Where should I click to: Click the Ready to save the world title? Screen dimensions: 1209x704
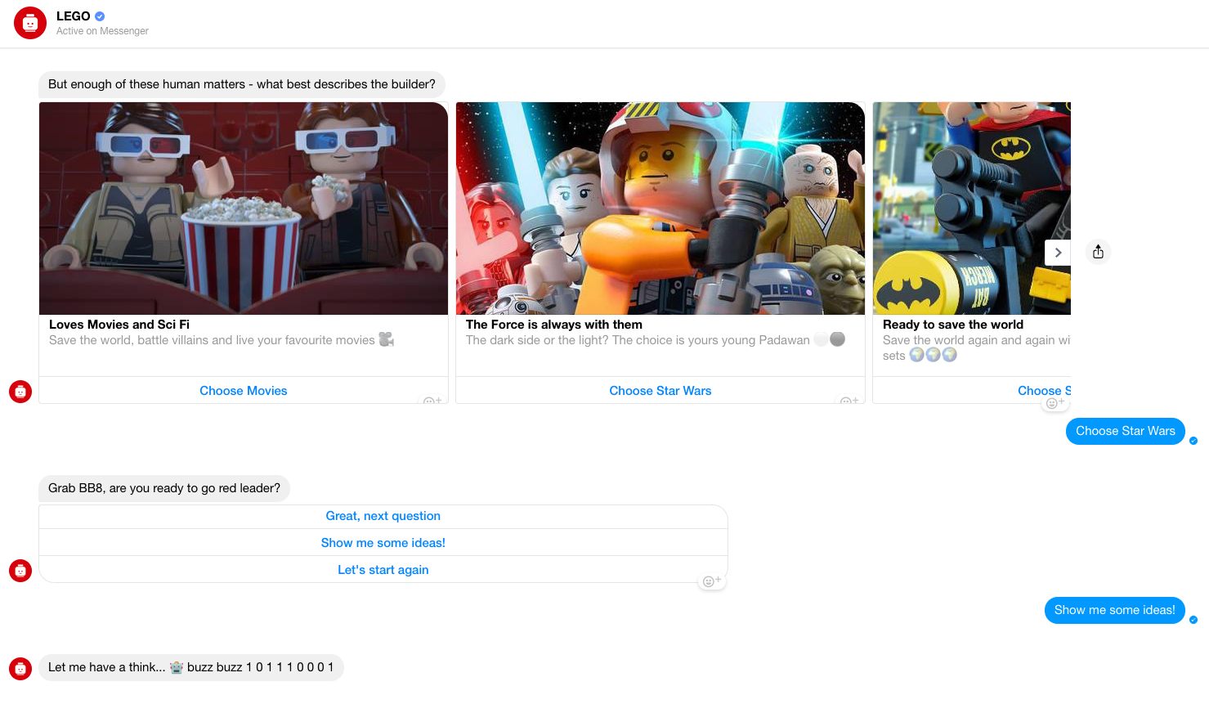(953, 325)
